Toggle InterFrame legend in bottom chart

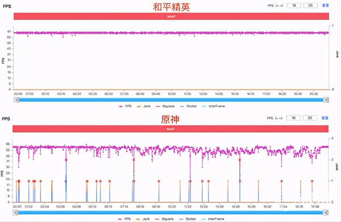pyautogui.click(x=213, y=219)
